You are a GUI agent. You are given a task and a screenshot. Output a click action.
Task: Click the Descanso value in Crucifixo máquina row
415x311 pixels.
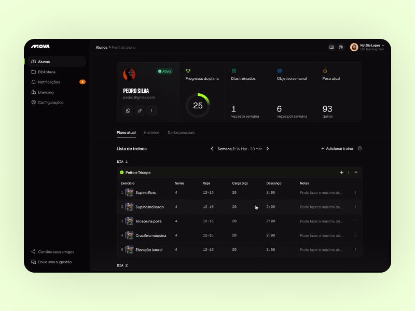(x=270, y=236)
